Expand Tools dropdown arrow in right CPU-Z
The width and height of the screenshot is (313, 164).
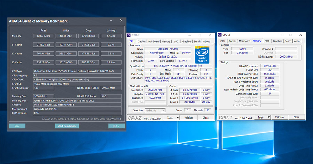pos(269,118)
